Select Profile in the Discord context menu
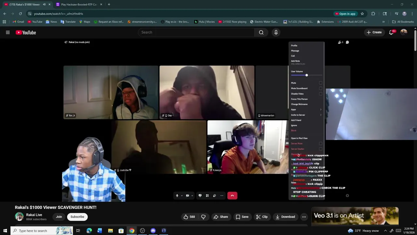The width and height of the screenshot is (417, 235). (x=294, y=46)
